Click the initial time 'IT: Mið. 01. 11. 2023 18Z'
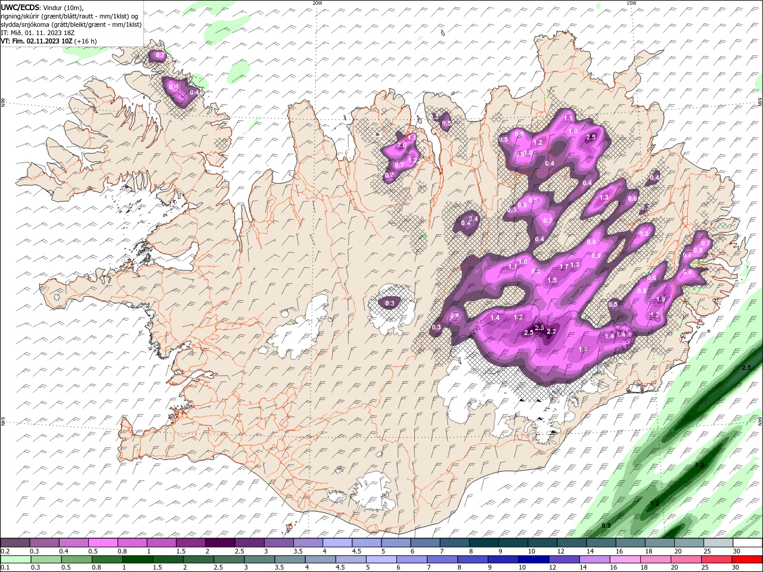This screenshot has height=572, width=763. click(x=36, y=33)
